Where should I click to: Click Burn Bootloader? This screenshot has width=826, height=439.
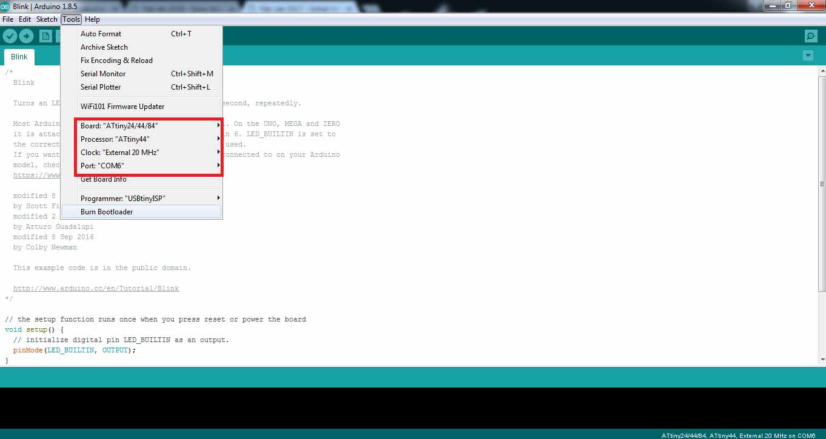(142, 212)
